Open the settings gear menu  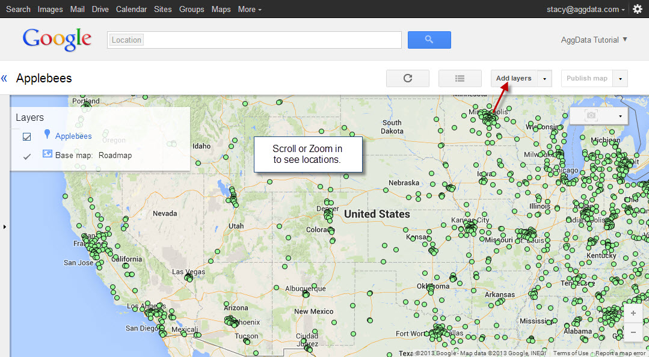[638, 9]
